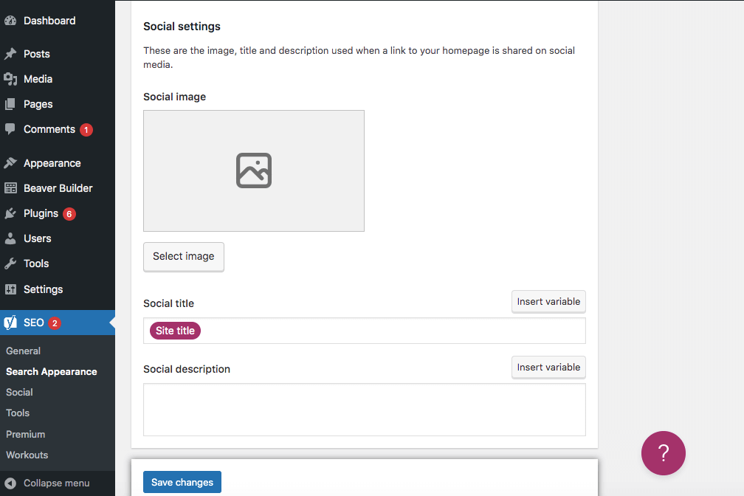Screen dimensions: 744x496
Task: Open the Users menu item
Action: coord(37,238)
